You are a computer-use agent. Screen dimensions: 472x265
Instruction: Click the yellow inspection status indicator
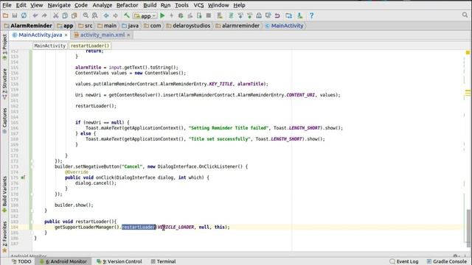[468, 52]
